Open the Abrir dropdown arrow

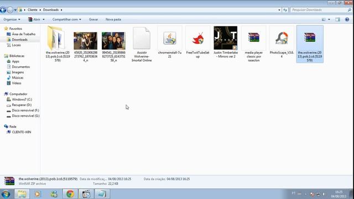(44, 19)
